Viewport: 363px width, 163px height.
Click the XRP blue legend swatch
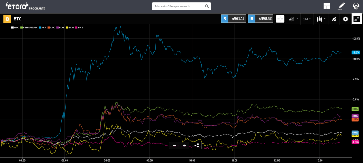click(x=40, y=28)
